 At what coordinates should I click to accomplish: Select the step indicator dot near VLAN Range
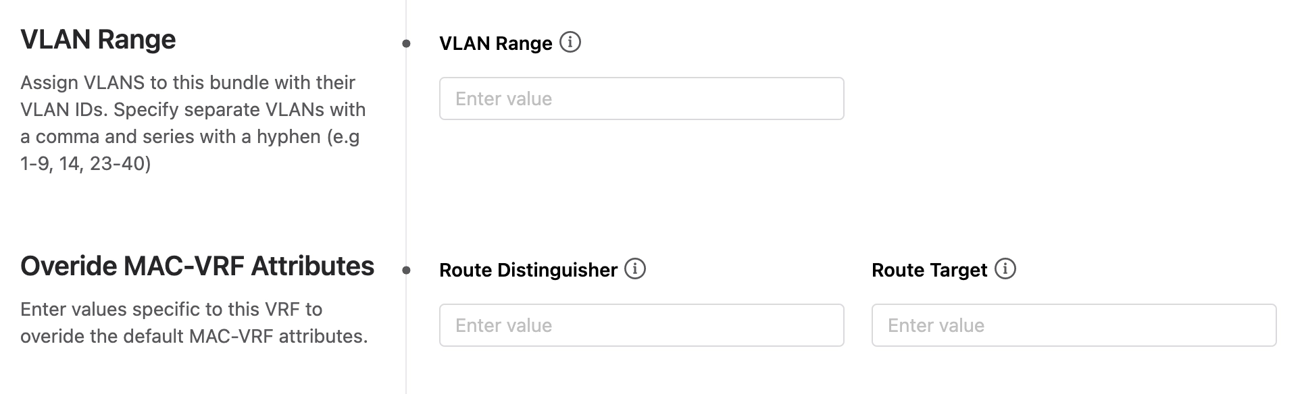[x=406, y=43]
